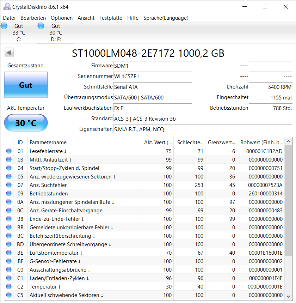
Task: Open the Datei menu
Action: 9,18
